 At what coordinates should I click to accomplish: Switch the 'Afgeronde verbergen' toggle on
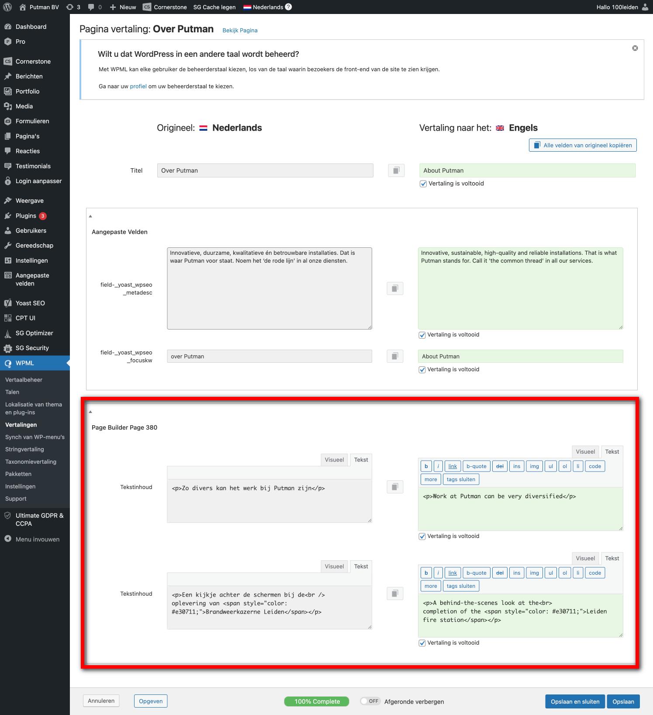pos(370,701)
